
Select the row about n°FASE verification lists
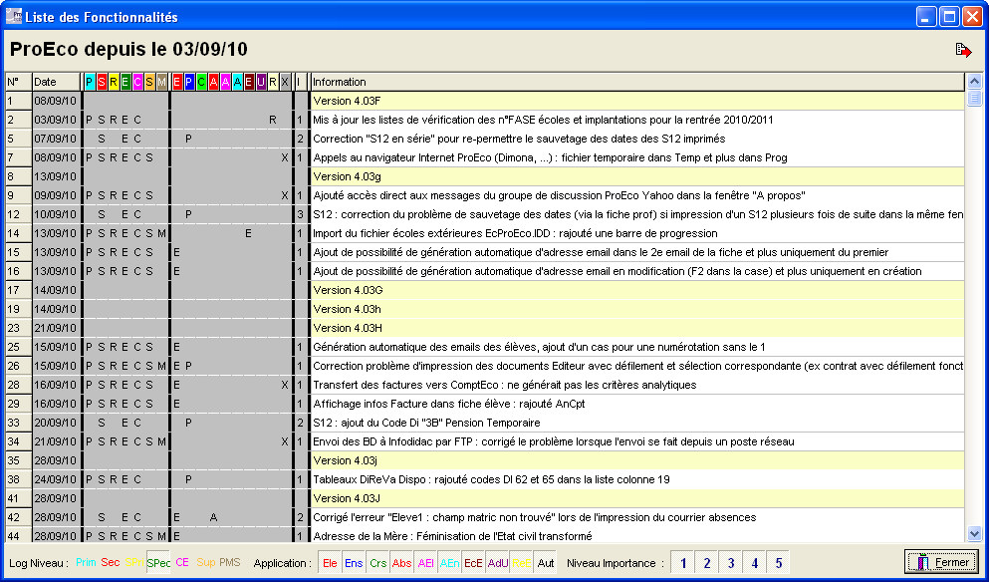pyautogui.click(x=485, y=120)
